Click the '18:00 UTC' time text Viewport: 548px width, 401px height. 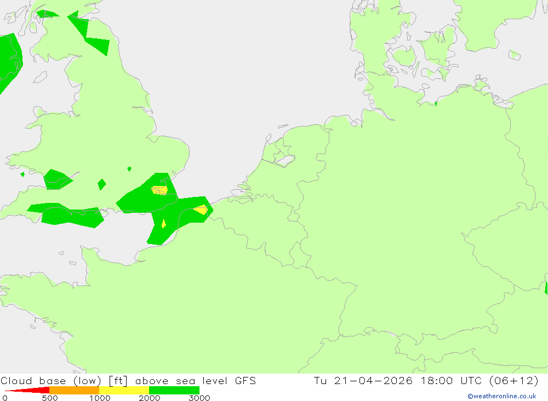click(x=451, y=380)
